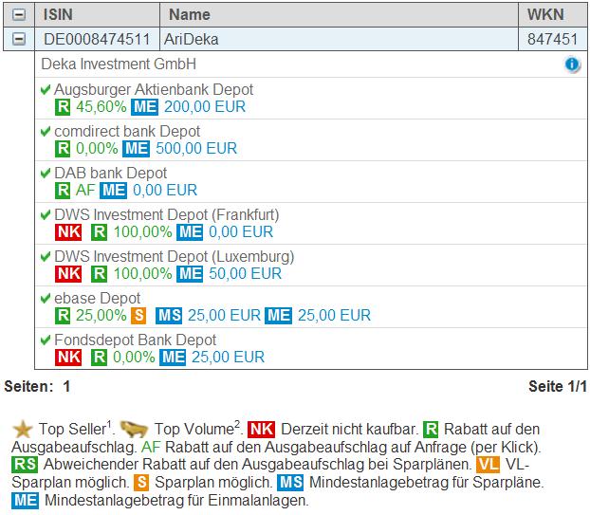Go to page 1 in Seiten pager
Screen dimensions: 590x515
tap(66, 387)
